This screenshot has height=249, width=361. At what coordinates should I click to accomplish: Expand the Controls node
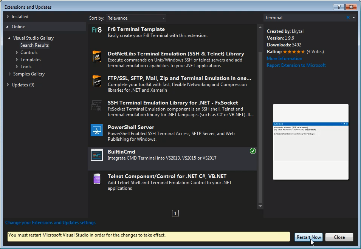(x=17, y=52)
